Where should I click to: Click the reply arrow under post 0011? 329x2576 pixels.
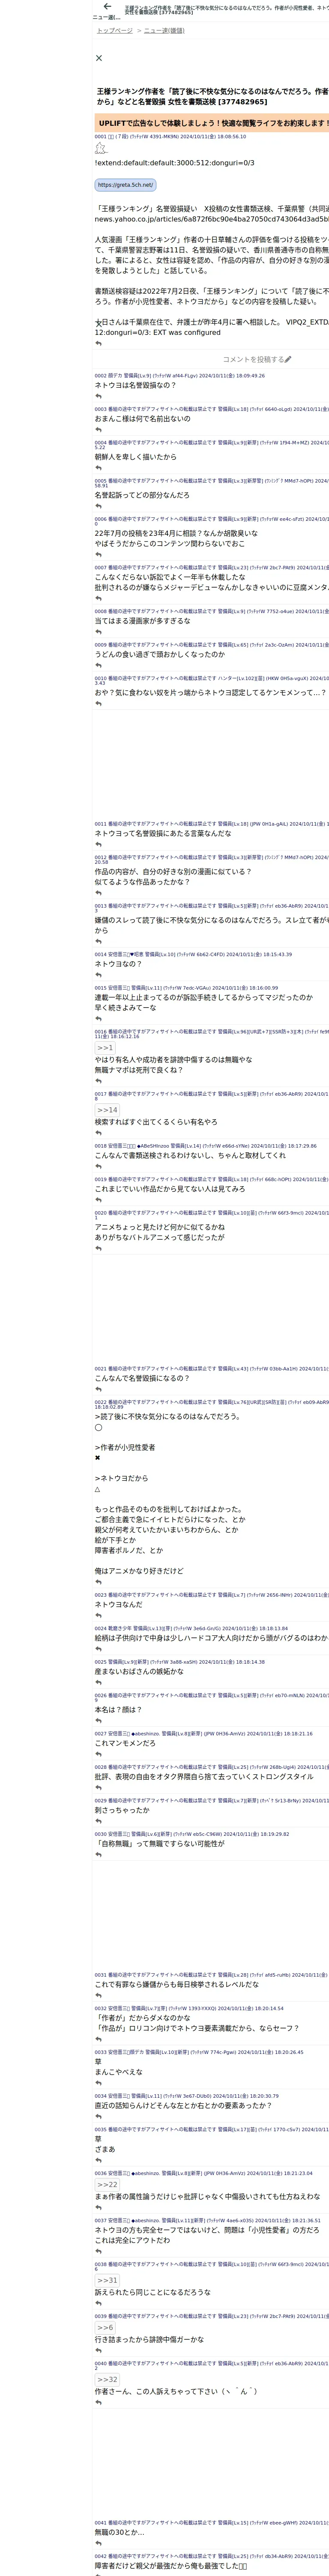pyautogui.click(x=98, y=845)
